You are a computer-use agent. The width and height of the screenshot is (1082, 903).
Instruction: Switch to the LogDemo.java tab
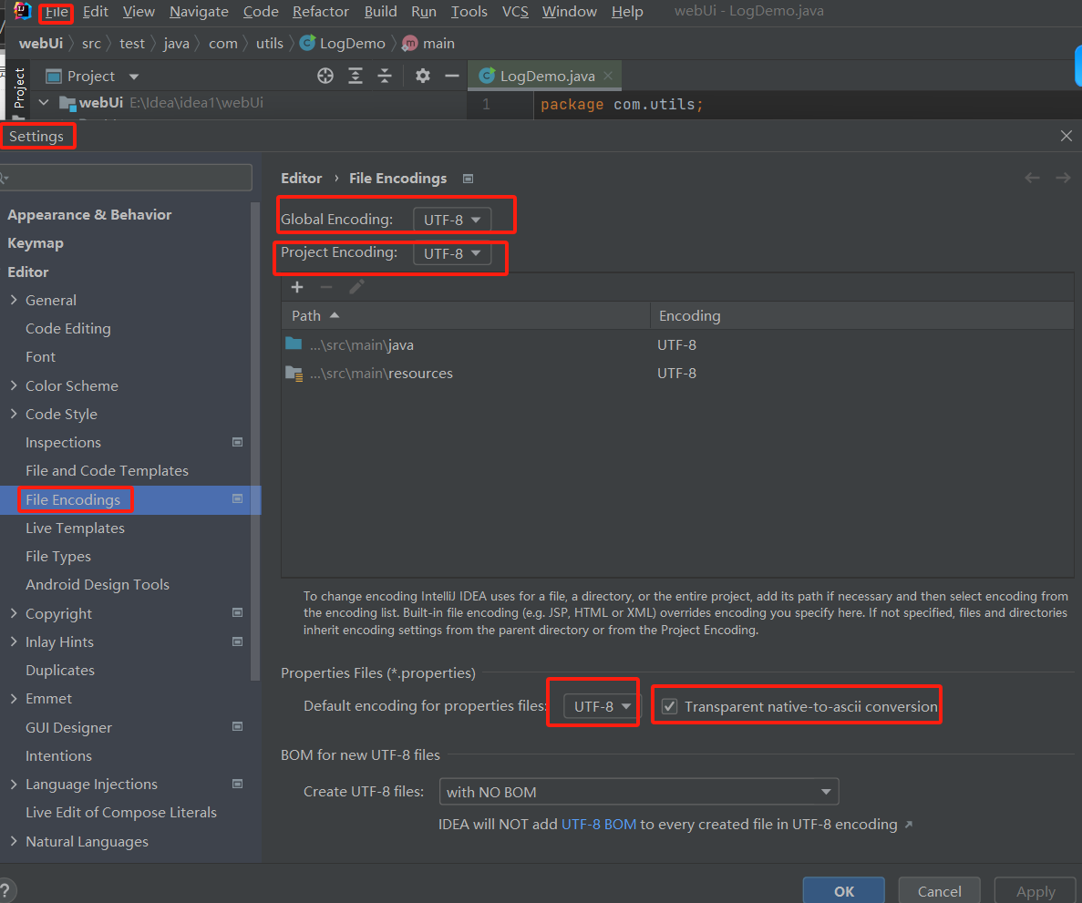click(547, 76)
